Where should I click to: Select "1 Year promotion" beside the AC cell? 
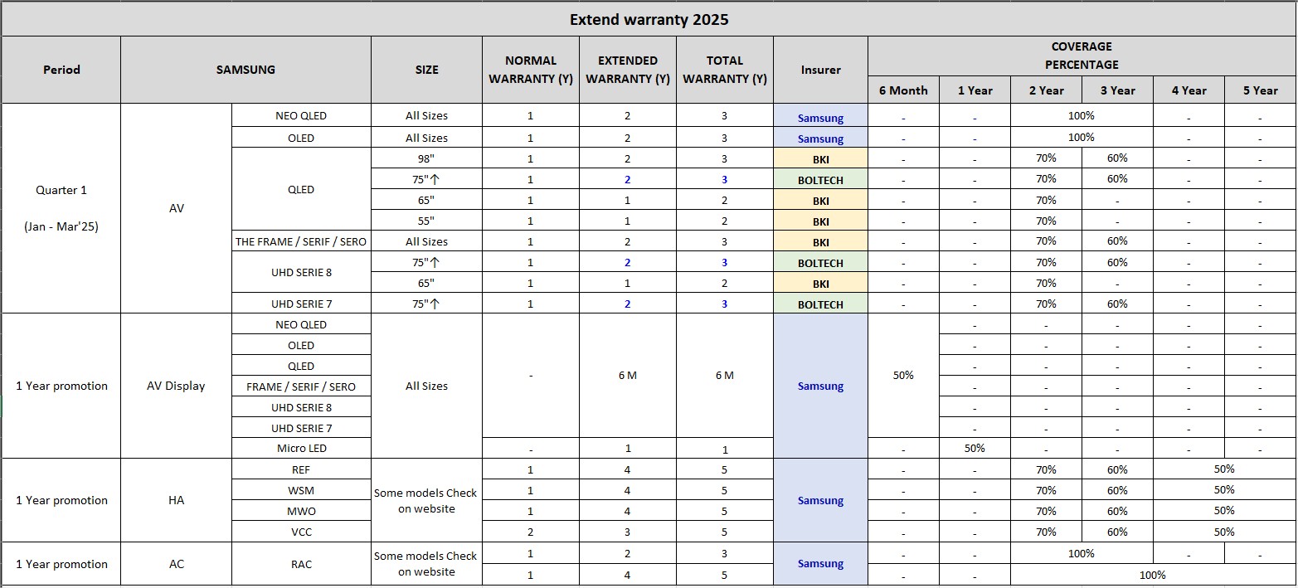pos(61,564)
